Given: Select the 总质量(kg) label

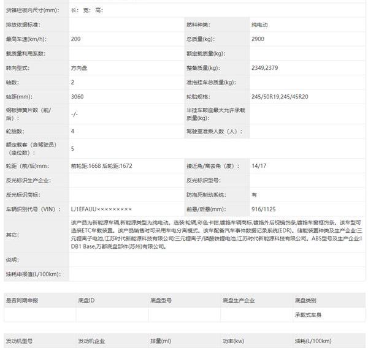Looking at the screenshot, I should click(x=201, y=39).
